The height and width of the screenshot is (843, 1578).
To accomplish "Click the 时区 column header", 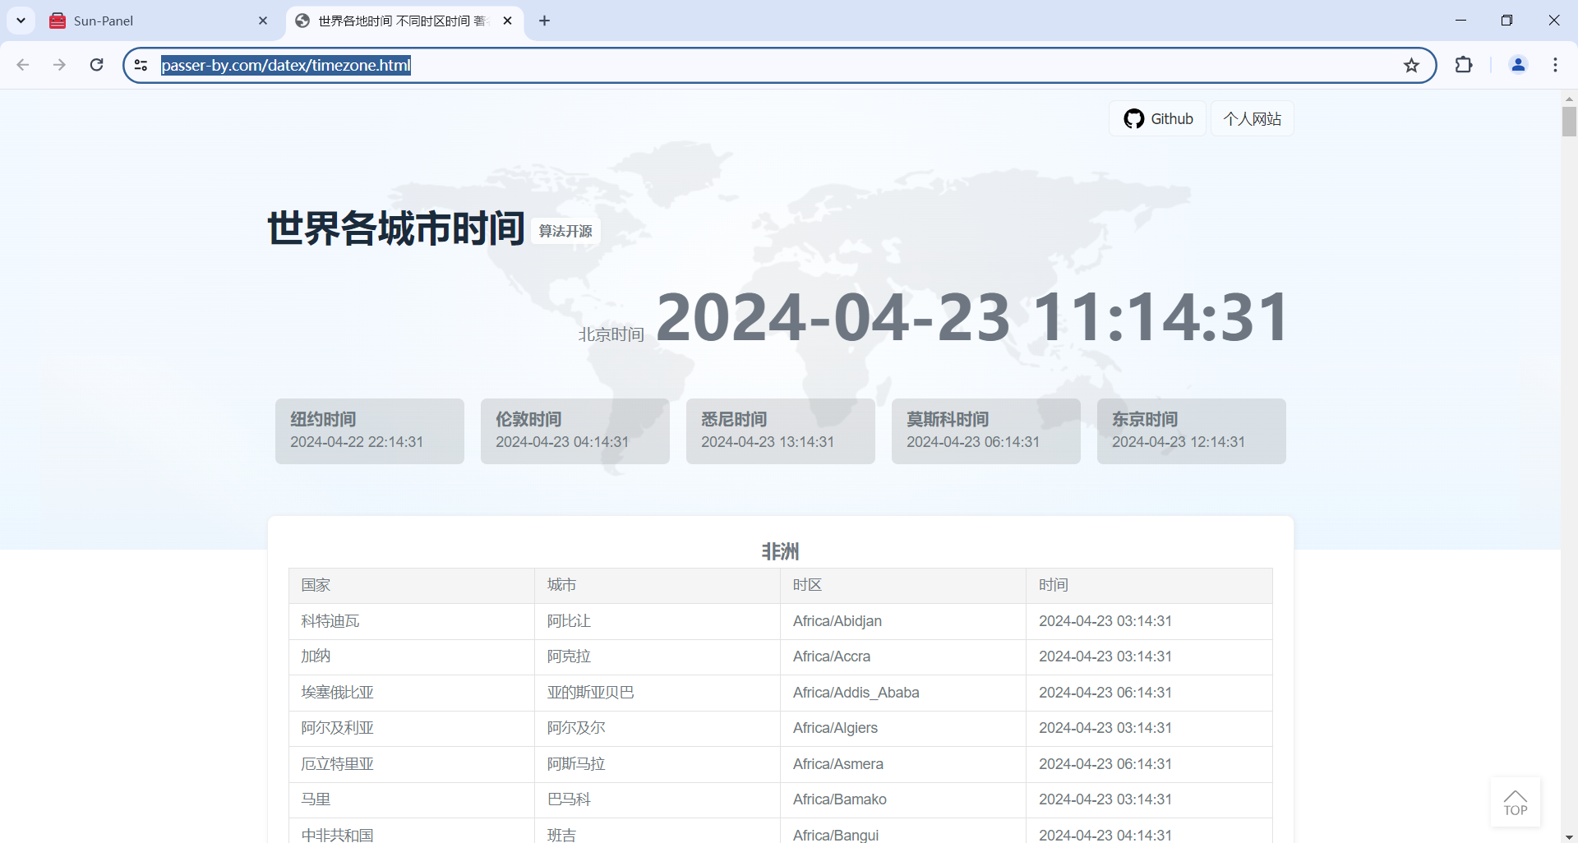I will (903, 585).
